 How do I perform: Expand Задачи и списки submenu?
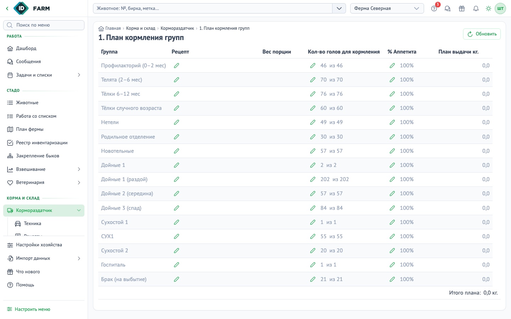pos(79,75)
